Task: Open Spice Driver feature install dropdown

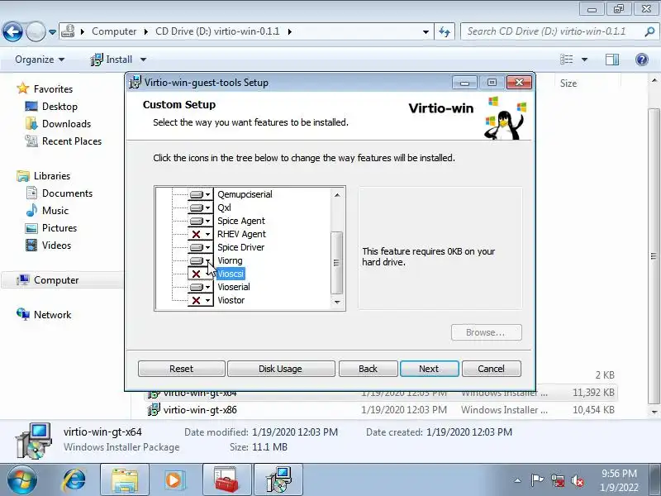Action: tap(200, 247)
